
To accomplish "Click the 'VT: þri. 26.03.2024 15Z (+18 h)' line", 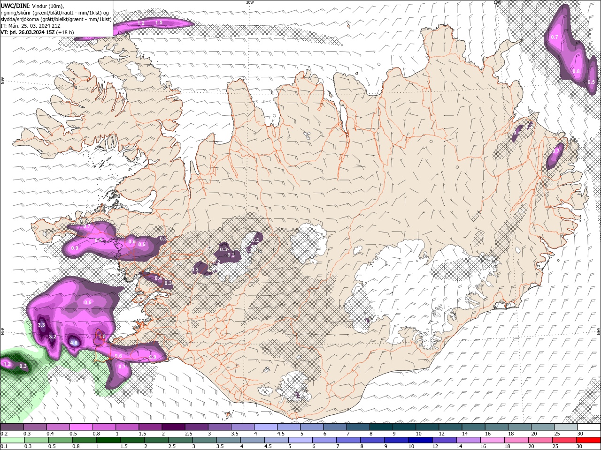I will 37,32.
